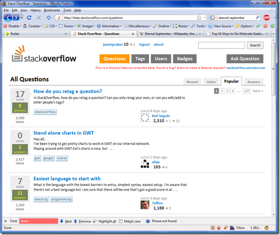Click the Stack Overflow site search field
This screenshot has height=235, width=280.
[x=221, y=45]
